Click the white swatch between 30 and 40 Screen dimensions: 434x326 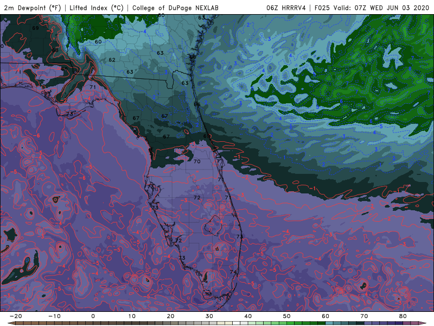237,323
